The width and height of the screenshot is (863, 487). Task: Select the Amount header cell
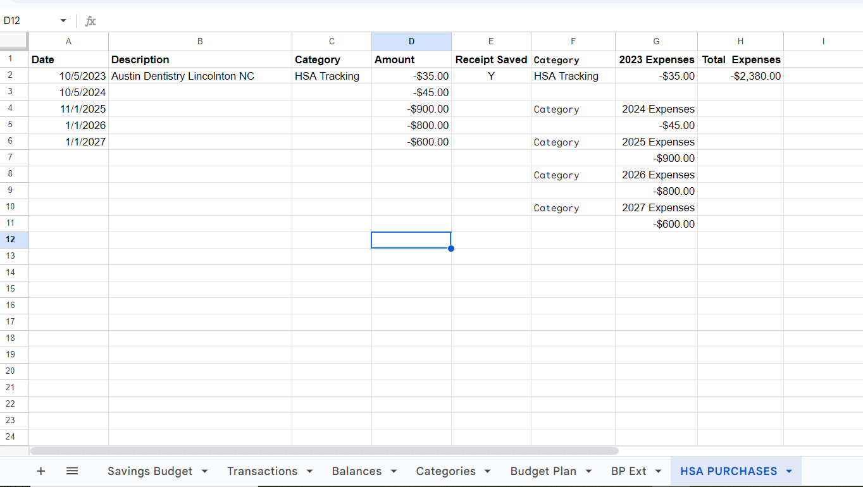tap(411, 59)
